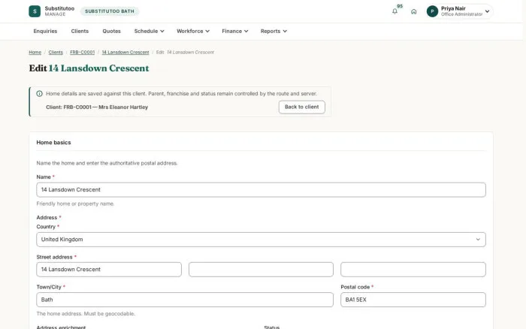Click the third empty Street address field
Viewport: 526px width, 329px height.
point(413,270)
